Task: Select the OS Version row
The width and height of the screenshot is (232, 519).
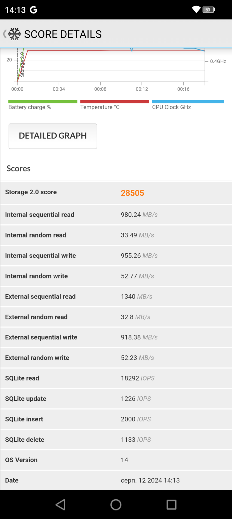Action: (x=116, y=460)
